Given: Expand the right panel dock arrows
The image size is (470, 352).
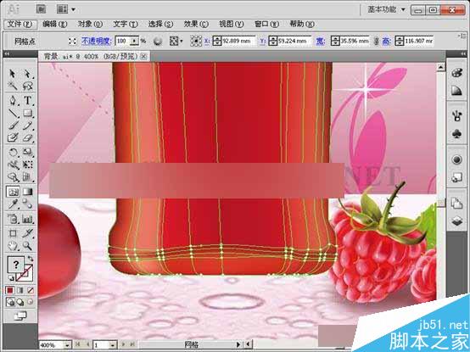Looking at the screenshot, I should [464, 54].
